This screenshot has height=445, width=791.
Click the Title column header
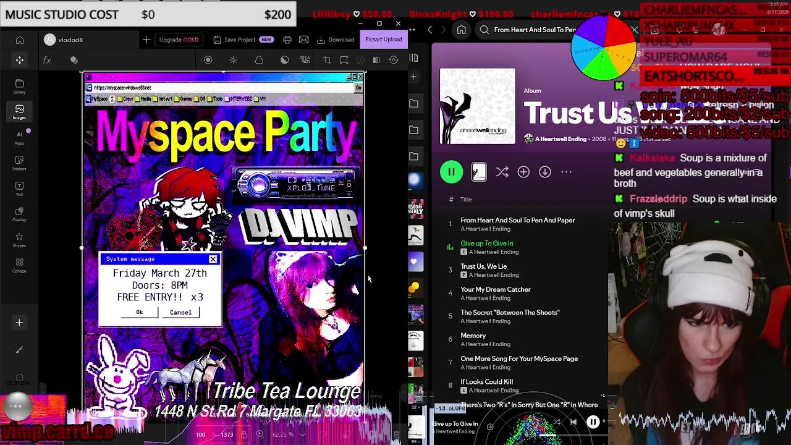(466, 200)
